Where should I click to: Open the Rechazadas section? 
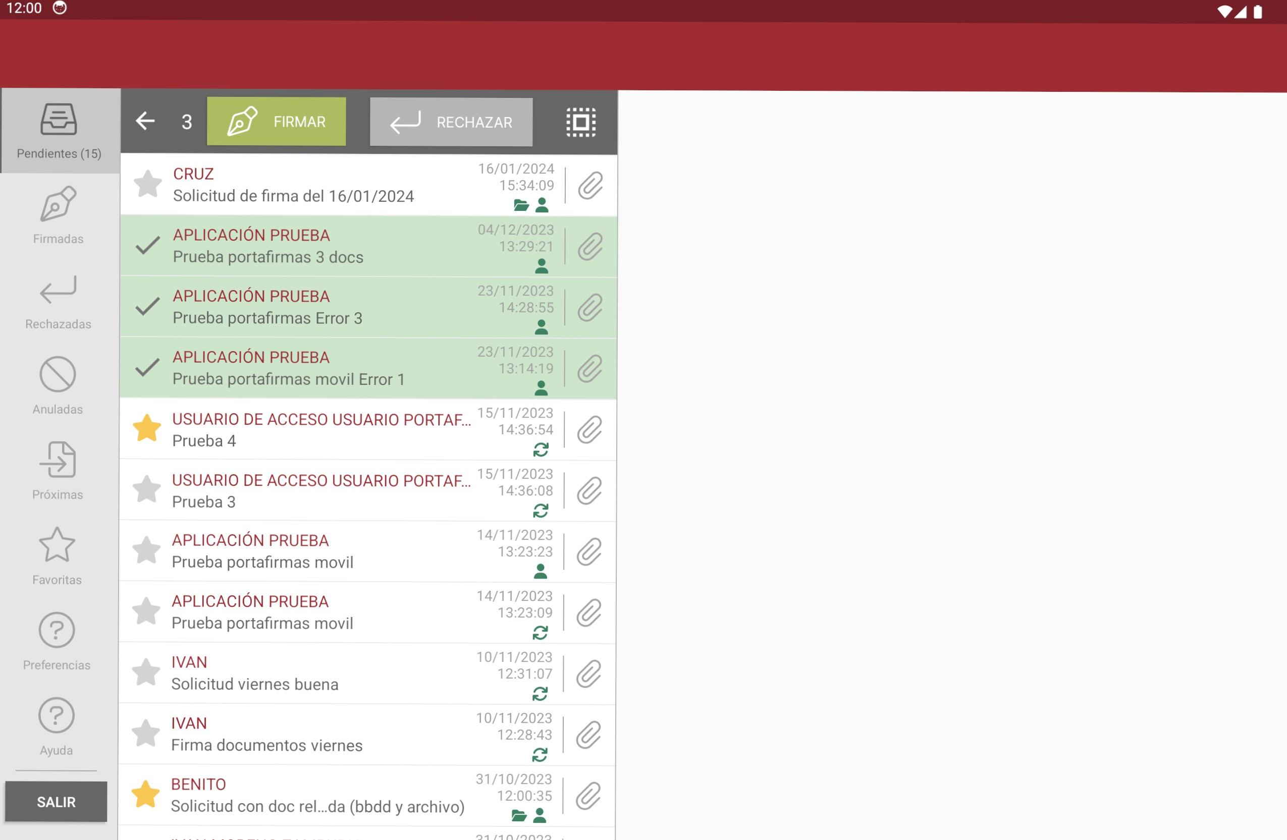[58, 301]
